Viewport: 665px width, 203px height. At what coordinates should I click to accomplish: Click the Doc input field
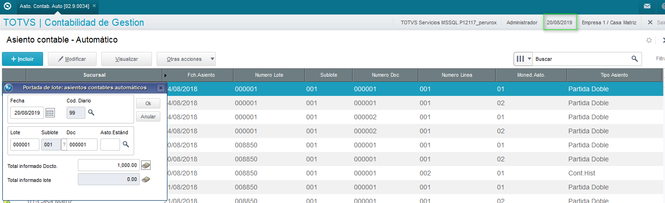[x=82, y=145]
